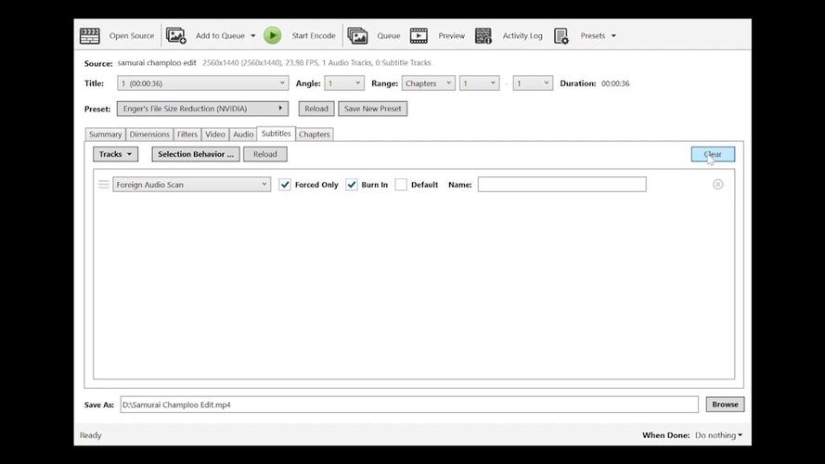Click the Open Source clapperboard icon

[x=89, y=36]
